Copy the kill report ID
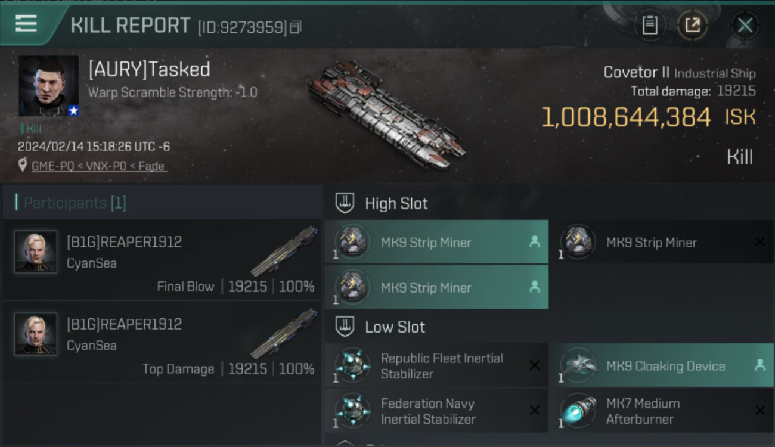 [x=296, y=27]
